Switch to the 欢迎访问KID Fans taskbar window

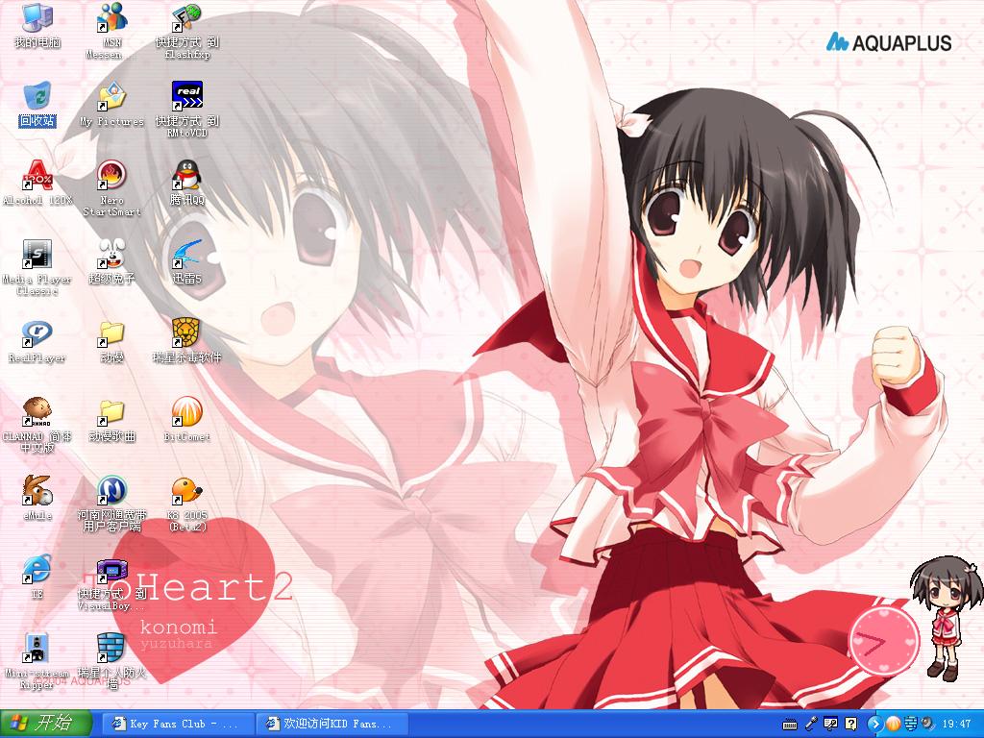[332, 725]
